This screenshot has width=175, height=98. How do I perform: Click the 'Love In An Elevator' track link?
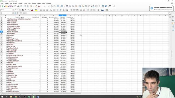13,61
